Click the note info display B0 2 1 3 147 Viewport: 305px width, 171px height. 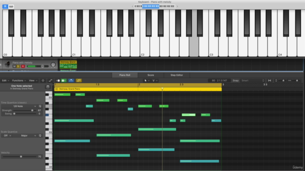coord(219,80)
